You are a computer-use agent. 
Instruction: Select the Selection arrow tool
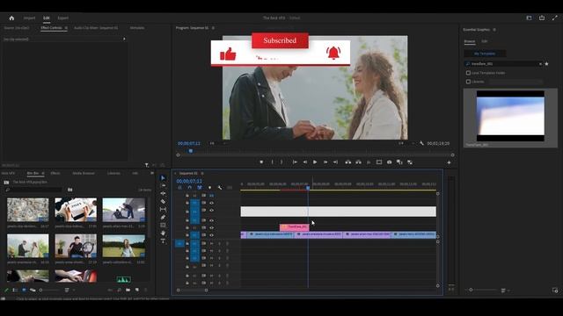pyautogui.click(x=163, y=177)
